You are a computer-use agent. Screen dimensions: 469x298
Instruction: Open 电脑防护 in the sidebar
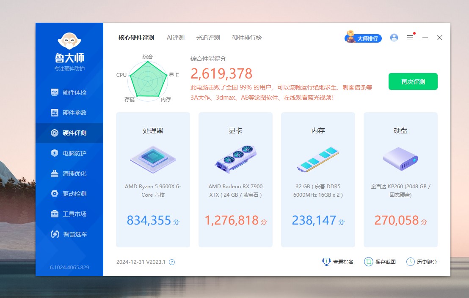69,153
